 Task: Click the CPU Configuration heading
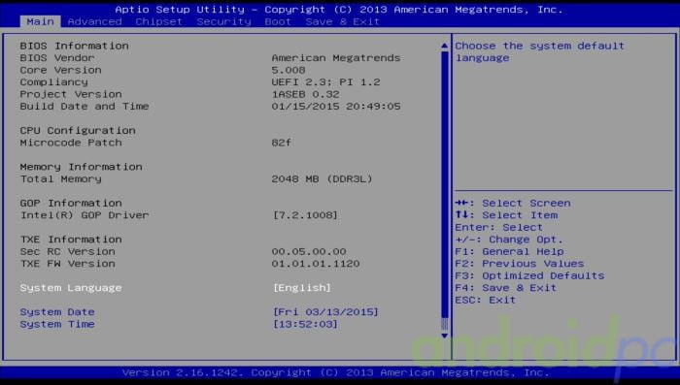pos(78,131)
